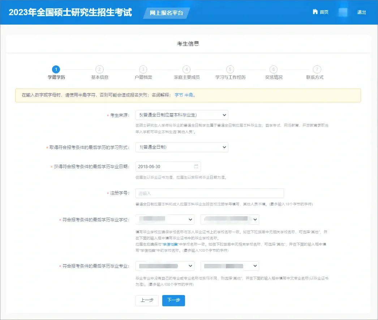Click the user avatar next to 退出

342,12
